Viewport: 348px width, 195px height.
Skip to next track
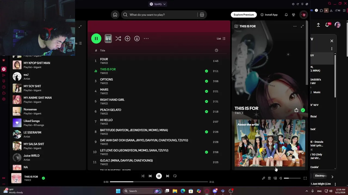167,176
